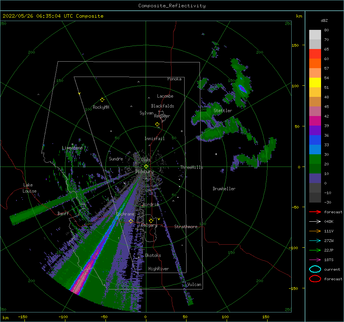The height and width of the screenshot is (322, 344).
Task: Click the HighRiver town label
Action: pos(159,269)
